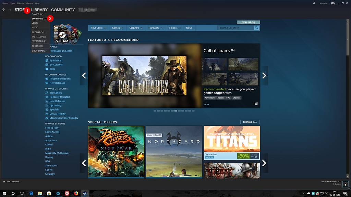Click the Recently Updated icon

[47, 97]
